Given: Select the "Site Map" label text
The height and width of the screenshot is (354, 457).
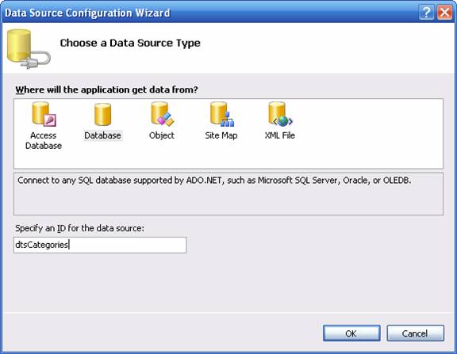Looking at the screenshot, I should pos(221,135).
